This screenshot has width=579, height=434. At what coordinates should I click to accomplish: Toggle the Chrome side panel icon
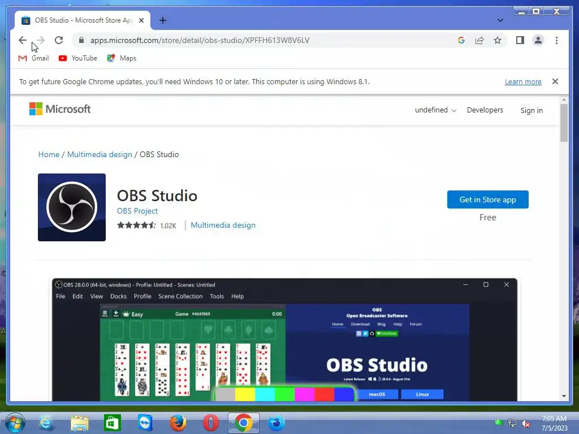pos(520,40)
